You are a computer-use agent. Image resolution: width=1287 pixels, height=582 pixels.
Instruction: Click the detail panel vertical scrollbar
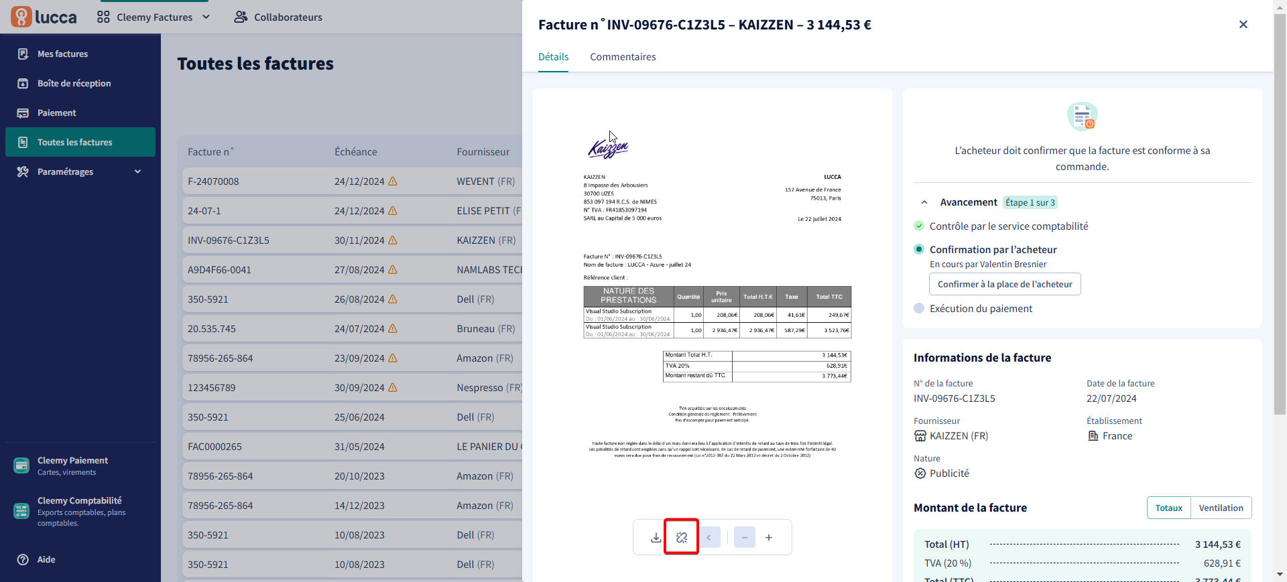click(x=1280, y=214)
